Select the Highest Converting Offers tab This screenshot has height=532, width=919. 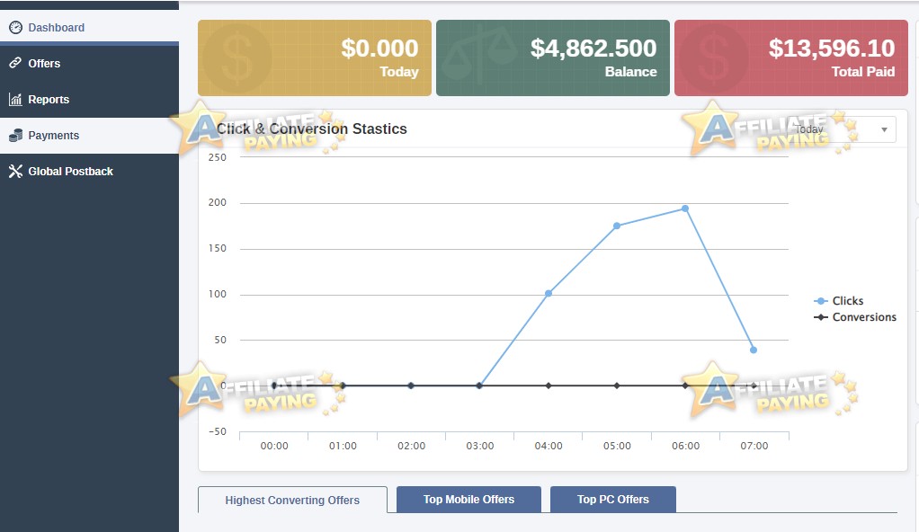click(x=292, y=500)
